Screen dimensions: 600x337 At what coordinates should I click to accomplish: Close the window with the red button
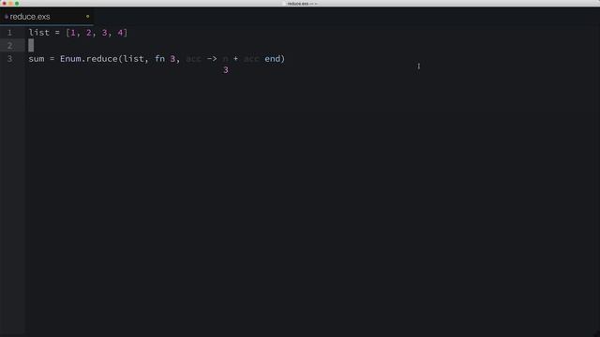click(x=5, y=4)
